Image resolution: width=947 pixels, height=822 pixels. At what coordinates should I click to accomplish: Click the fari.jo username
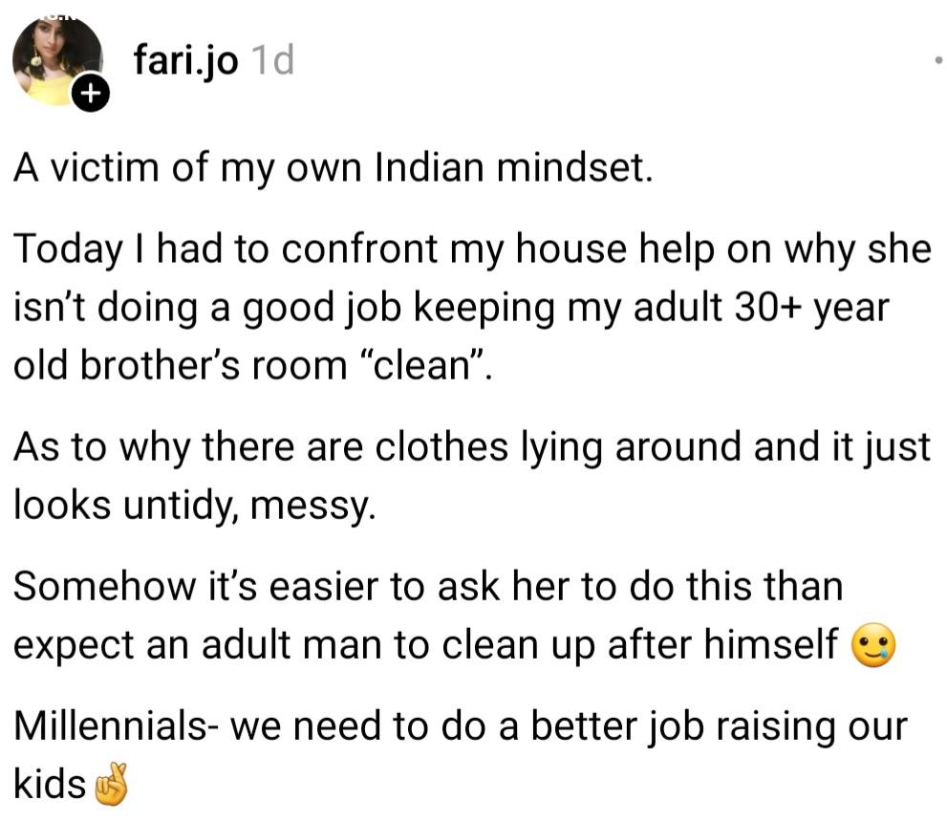coord(185,61)
